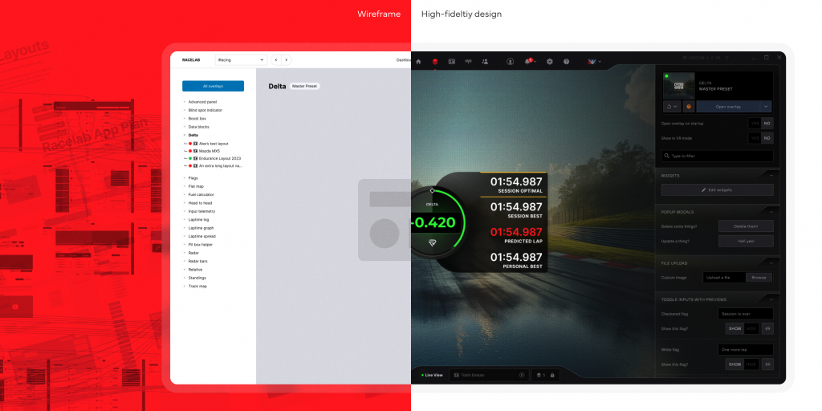Expand the arrow next to Open overlay
This screenshot has height=411, width=822.
pyautogui.click(x=766, y=106)
